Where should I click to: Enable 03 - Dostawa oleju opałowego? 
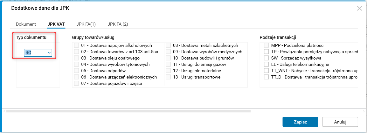pyautogui.click(x=76, y=58)
